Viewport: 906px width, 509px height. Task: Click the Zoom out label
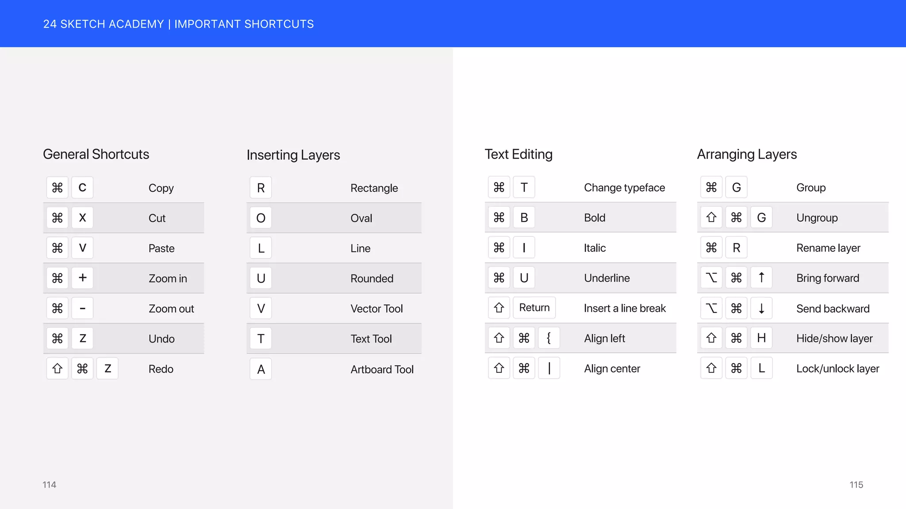(171, 308)
